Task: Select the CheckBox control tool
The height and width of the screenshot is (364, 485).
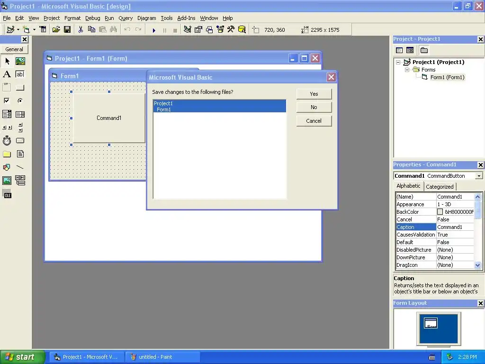Action: click(7, 100)
